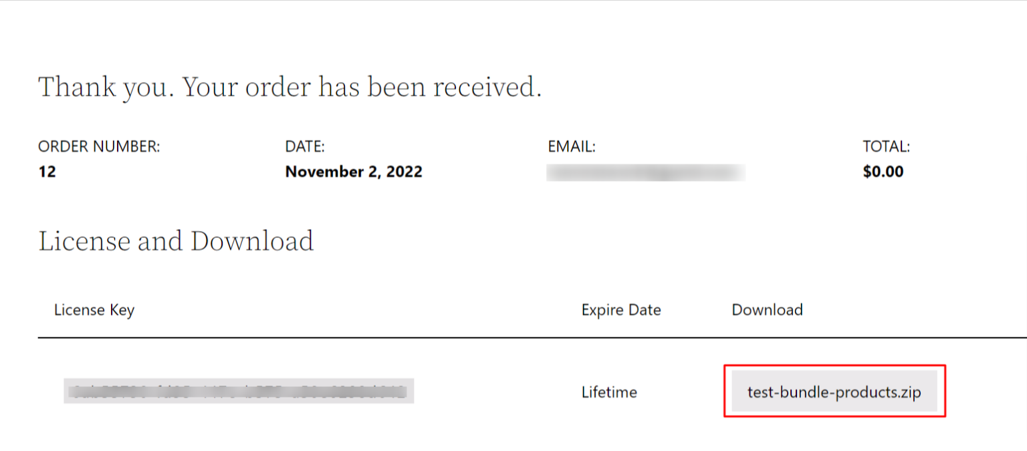Download the test-bundle-products.zip file
Screen dimensions: 1027x451
[x=834, y=392]
